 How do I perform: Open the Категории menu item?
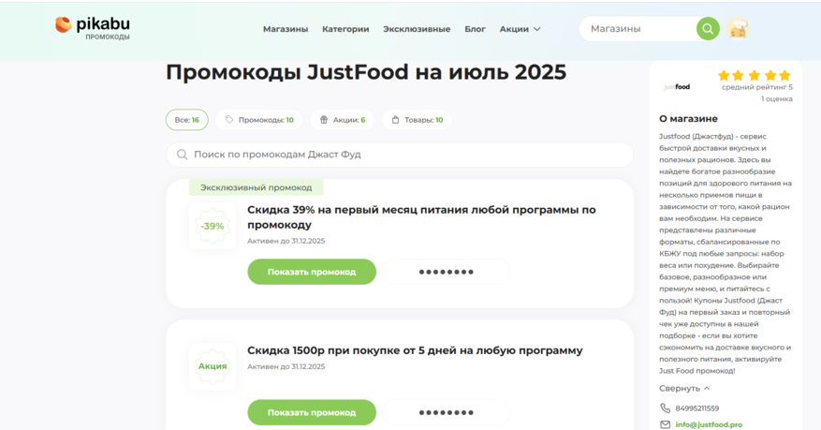[345, 29]
